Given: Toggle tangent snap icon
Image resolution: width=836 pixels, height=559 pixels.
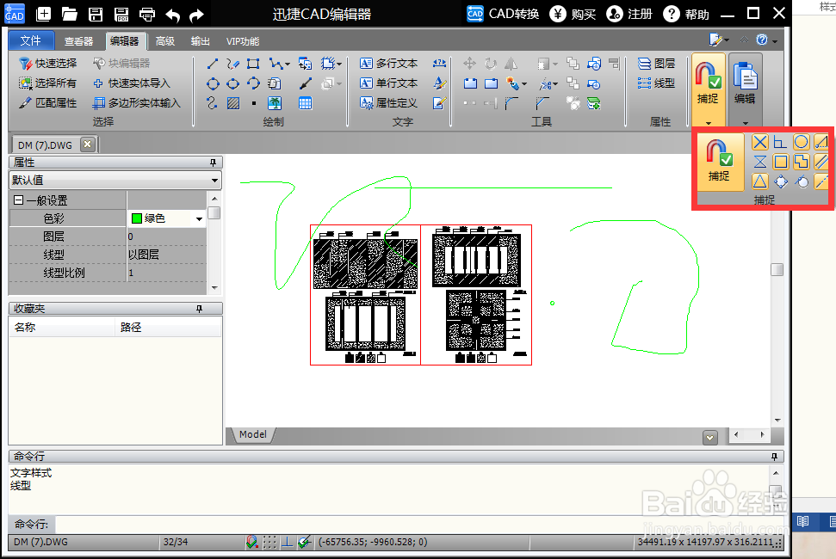Looking at the screenshot, I should (801, 181).
